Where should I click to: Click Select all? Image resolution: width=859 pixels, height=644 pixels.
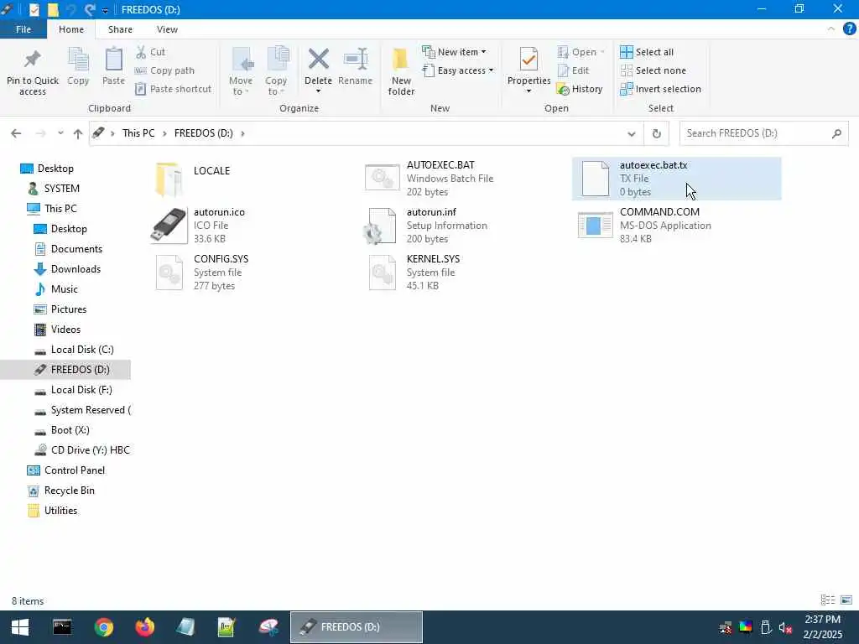647,52
